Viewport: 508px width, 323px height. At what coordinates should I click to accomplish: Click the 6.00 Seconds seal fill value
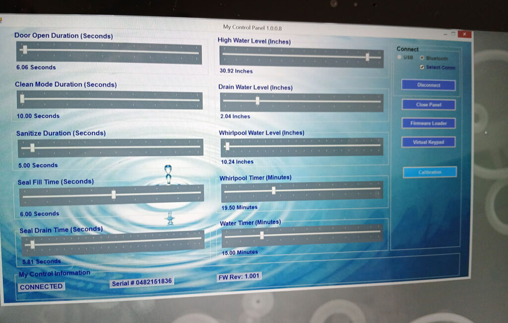point(40,214)
